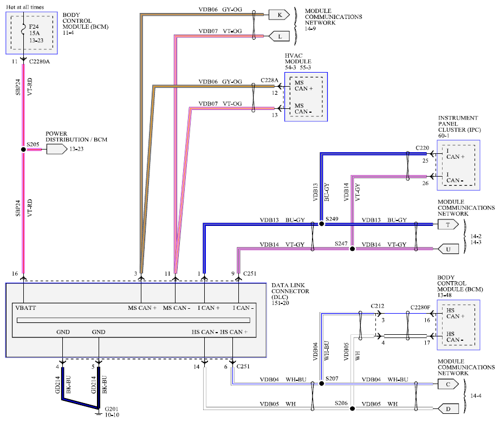
Task: Click the S207 splice dot
Action: [321, 384]
